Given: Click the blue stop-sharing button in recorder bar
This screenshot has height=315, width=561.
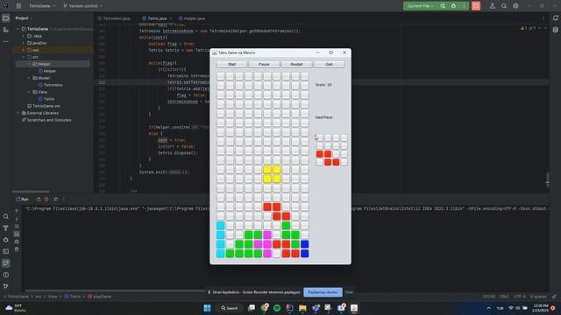Looking at the screenshot, I should point(323,292).
